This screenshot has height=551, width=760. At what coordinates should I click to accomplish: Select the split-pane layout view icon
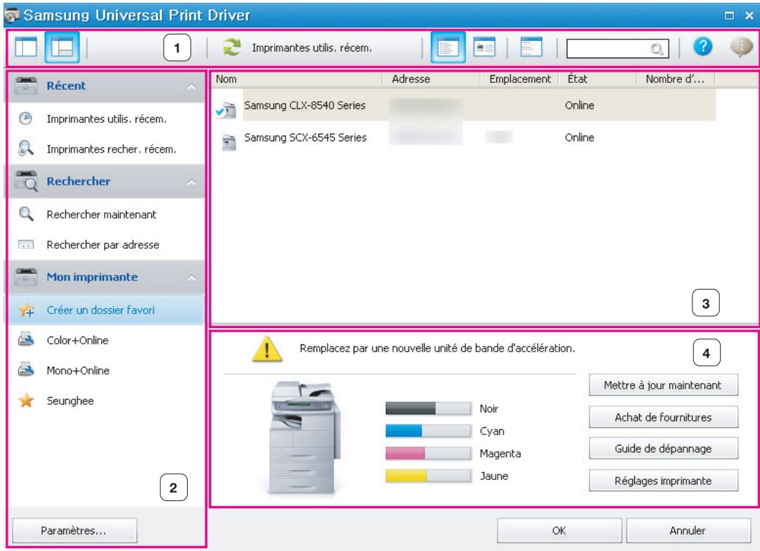[x=62, y=48]
